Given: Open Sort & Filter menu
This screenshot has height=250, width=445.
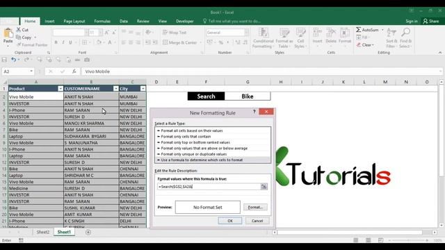Looking at the screenshot, I should click(x=391, y=38).
